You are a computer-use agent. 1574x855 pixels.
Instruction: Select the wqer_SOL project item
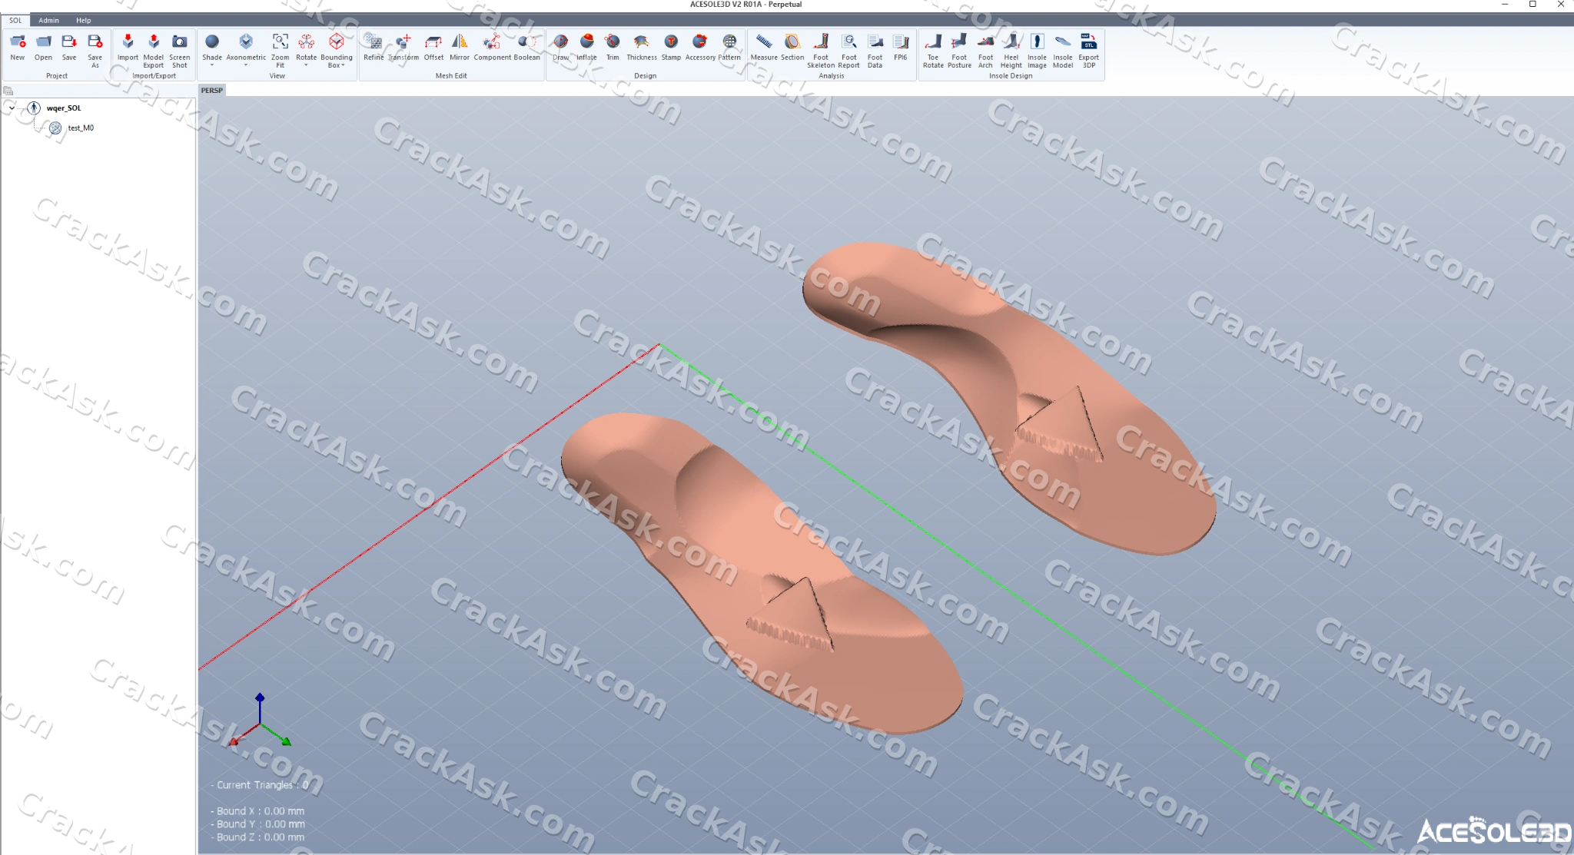coord(63,108)
